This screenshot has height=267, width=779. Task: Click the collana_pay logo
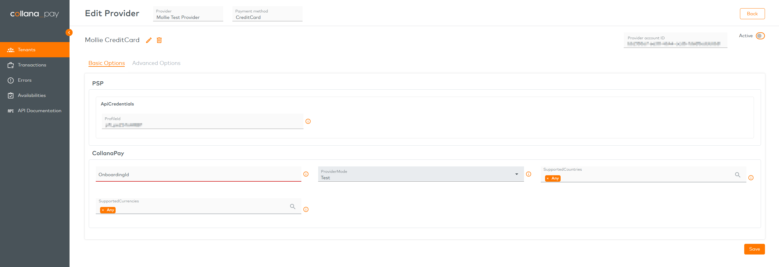(34, 14)
